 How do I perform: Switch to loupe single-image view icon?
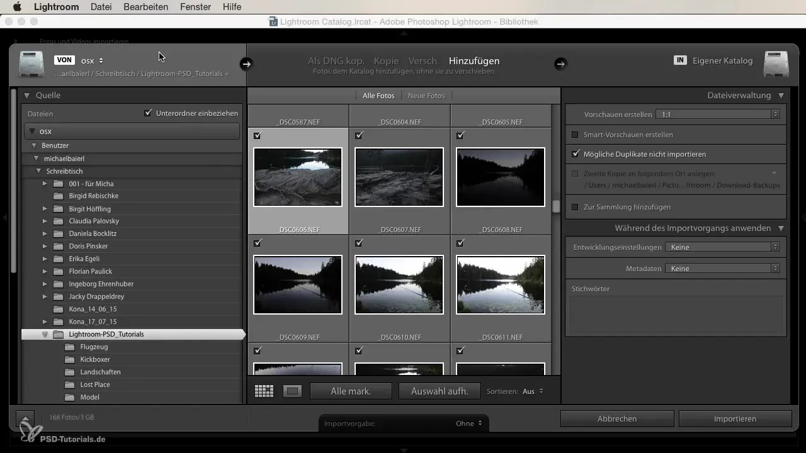click(x=292, y=391)
